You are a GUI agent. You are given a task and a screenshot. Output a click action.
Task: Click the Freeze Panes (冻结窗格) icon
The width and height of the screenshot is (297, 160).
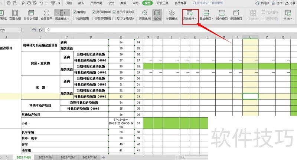(189, 13)
